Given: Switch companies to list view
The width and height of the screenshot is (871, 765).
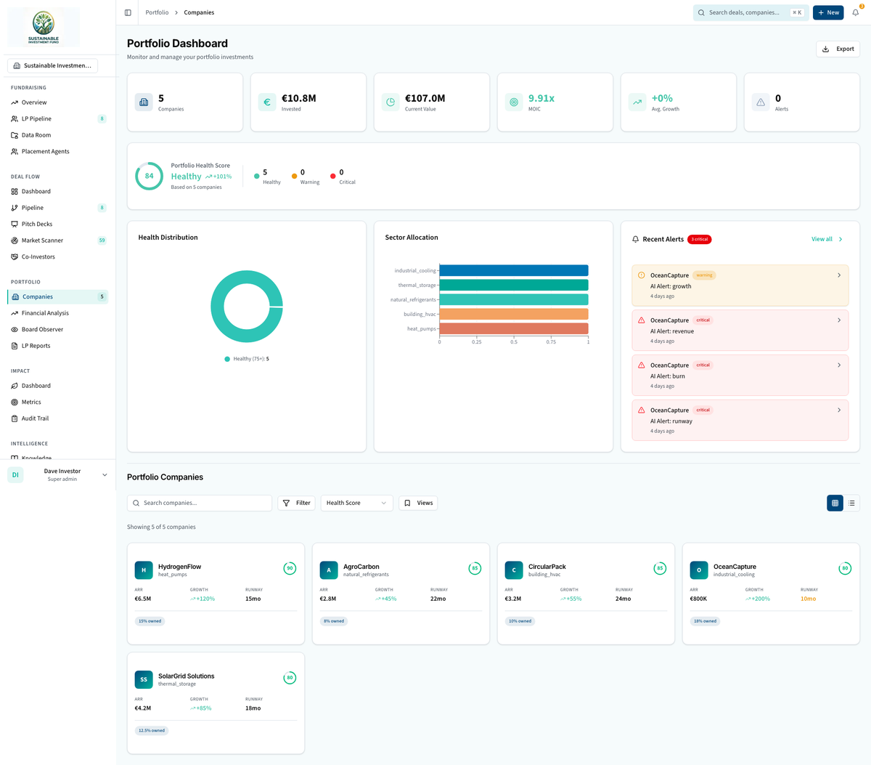Looking at the screenshot, I should [851, 503].
